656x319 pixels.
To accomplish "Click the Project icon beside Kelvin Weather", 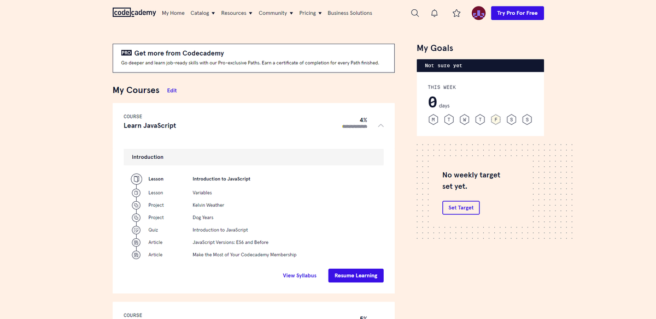I will 136,205.
